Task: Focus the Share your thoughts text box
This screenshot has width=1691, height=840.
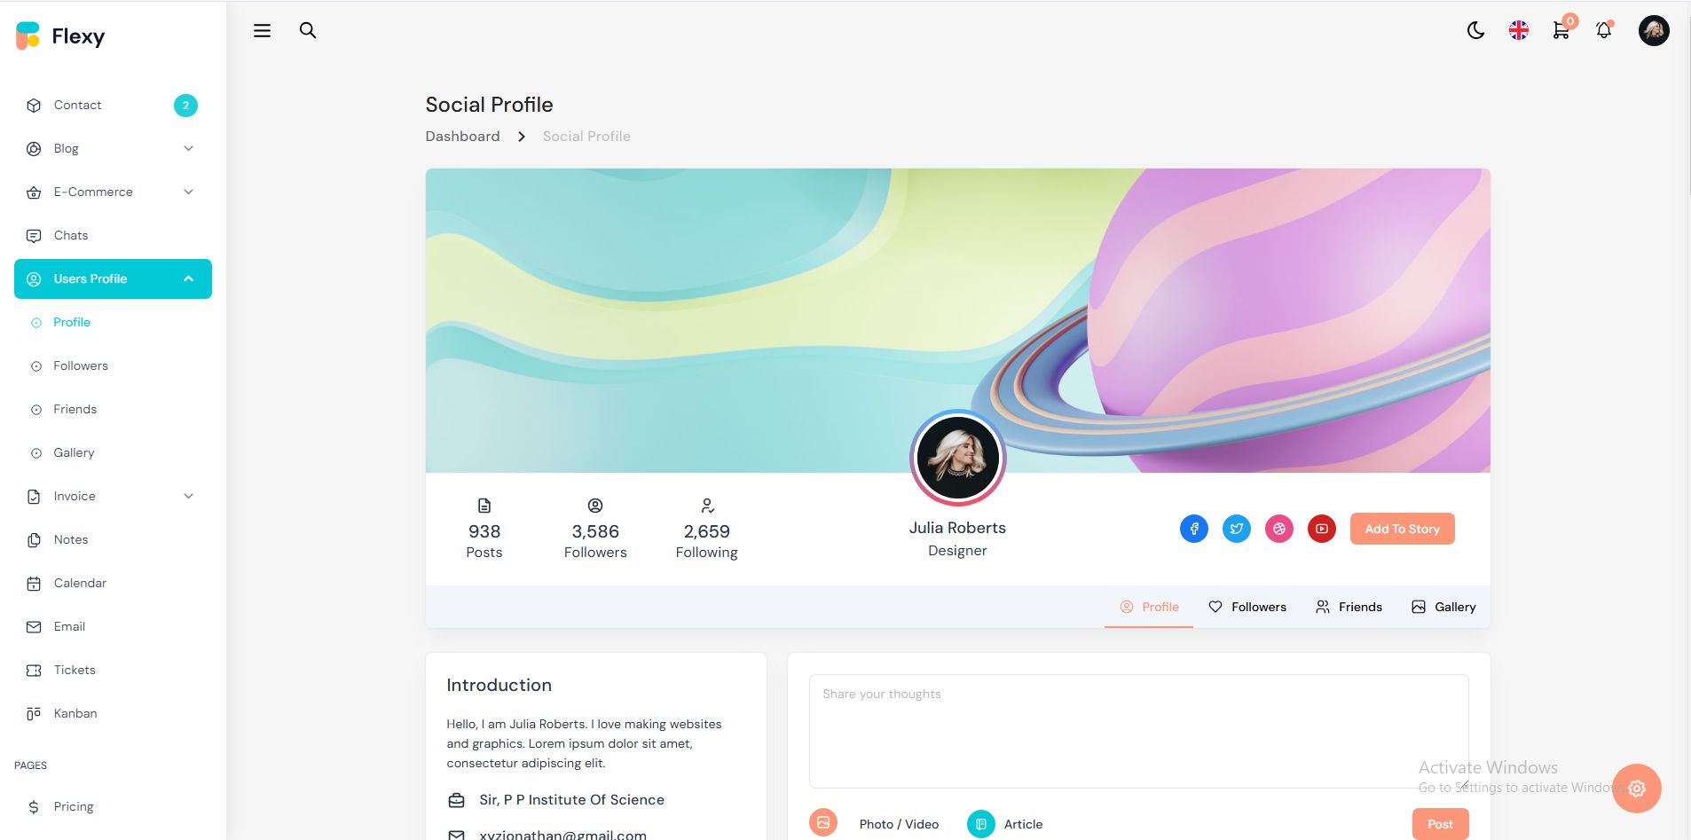Action: (x=1139, y=731)
